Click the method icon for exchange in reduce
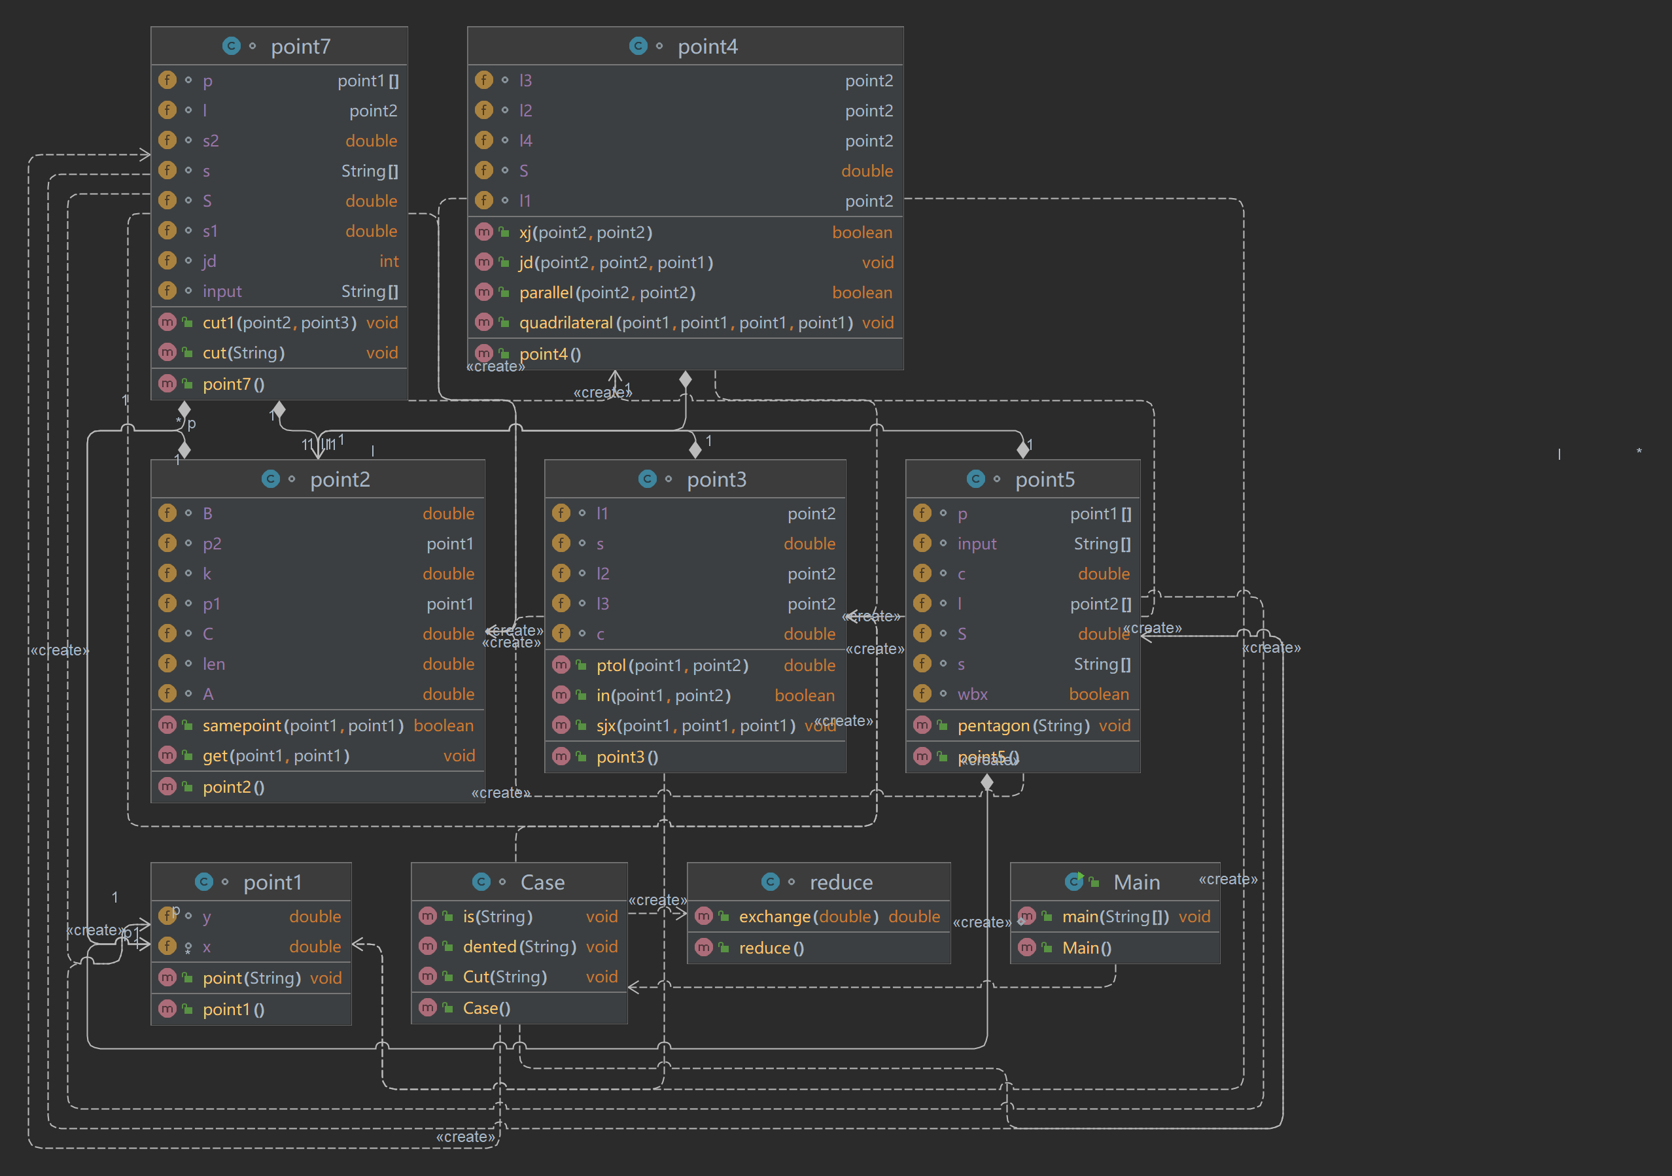 [703, 916]
